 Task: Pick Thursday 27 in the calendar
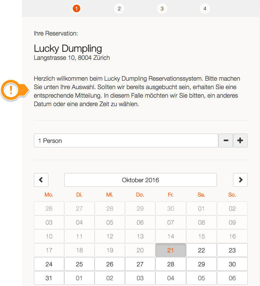(x=140, y=264)
